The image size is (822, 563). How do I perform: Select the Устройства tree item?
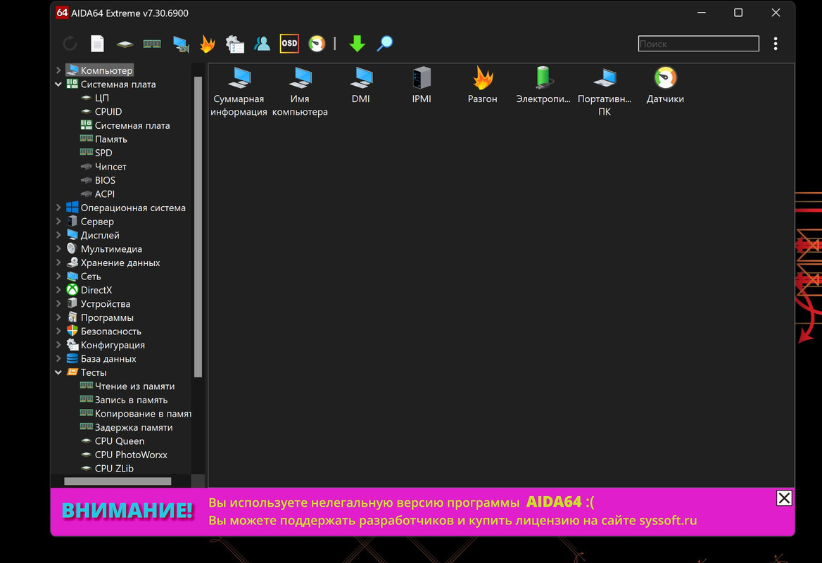99,303
